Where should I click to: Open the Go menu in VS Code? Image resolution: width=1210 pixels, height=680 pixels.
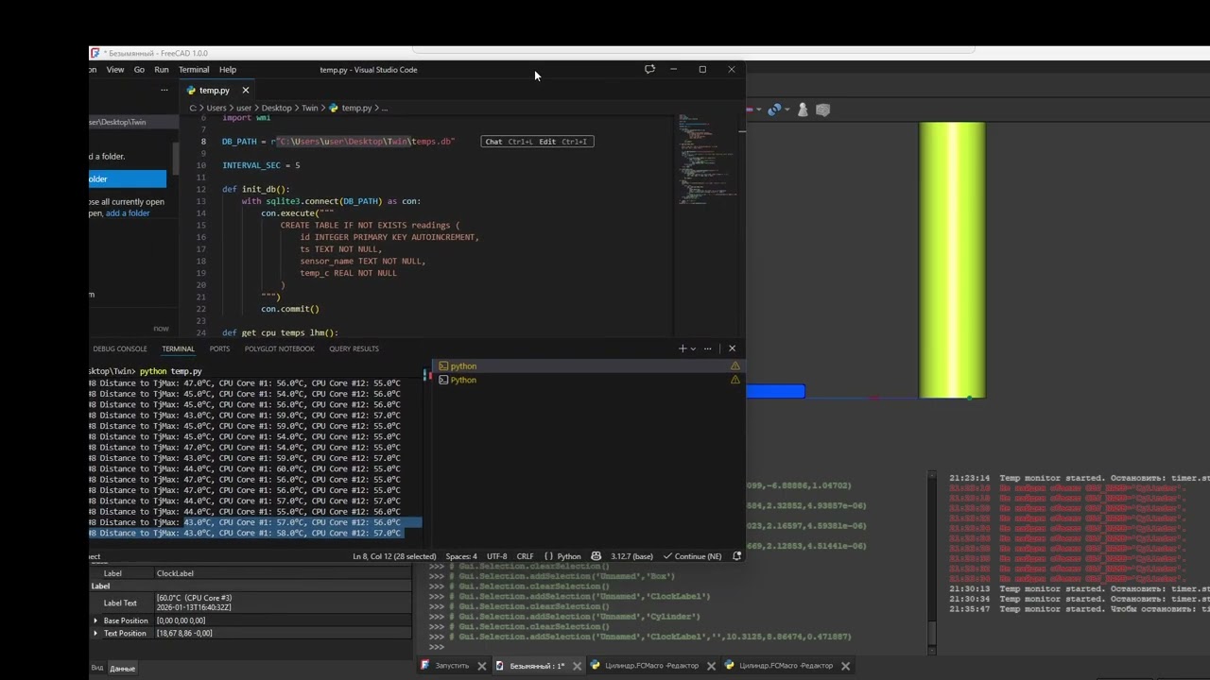(x=139, y=70)
